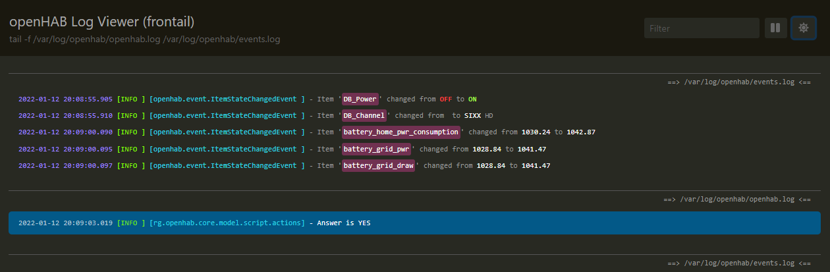Image resolution: width=830 pixels, height=272 pixels.
Task: Click the 1042.87 consumption value
Action: coord(580,132)
